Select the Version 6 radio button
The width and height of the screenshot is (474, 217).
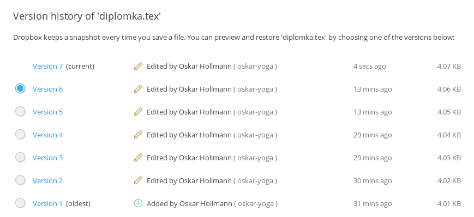pos(20,88)
